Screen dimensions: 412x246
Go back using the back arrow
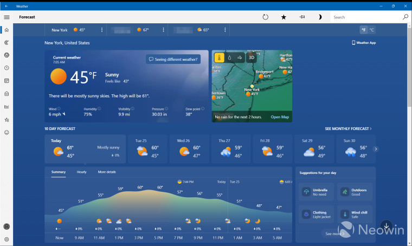7,6
